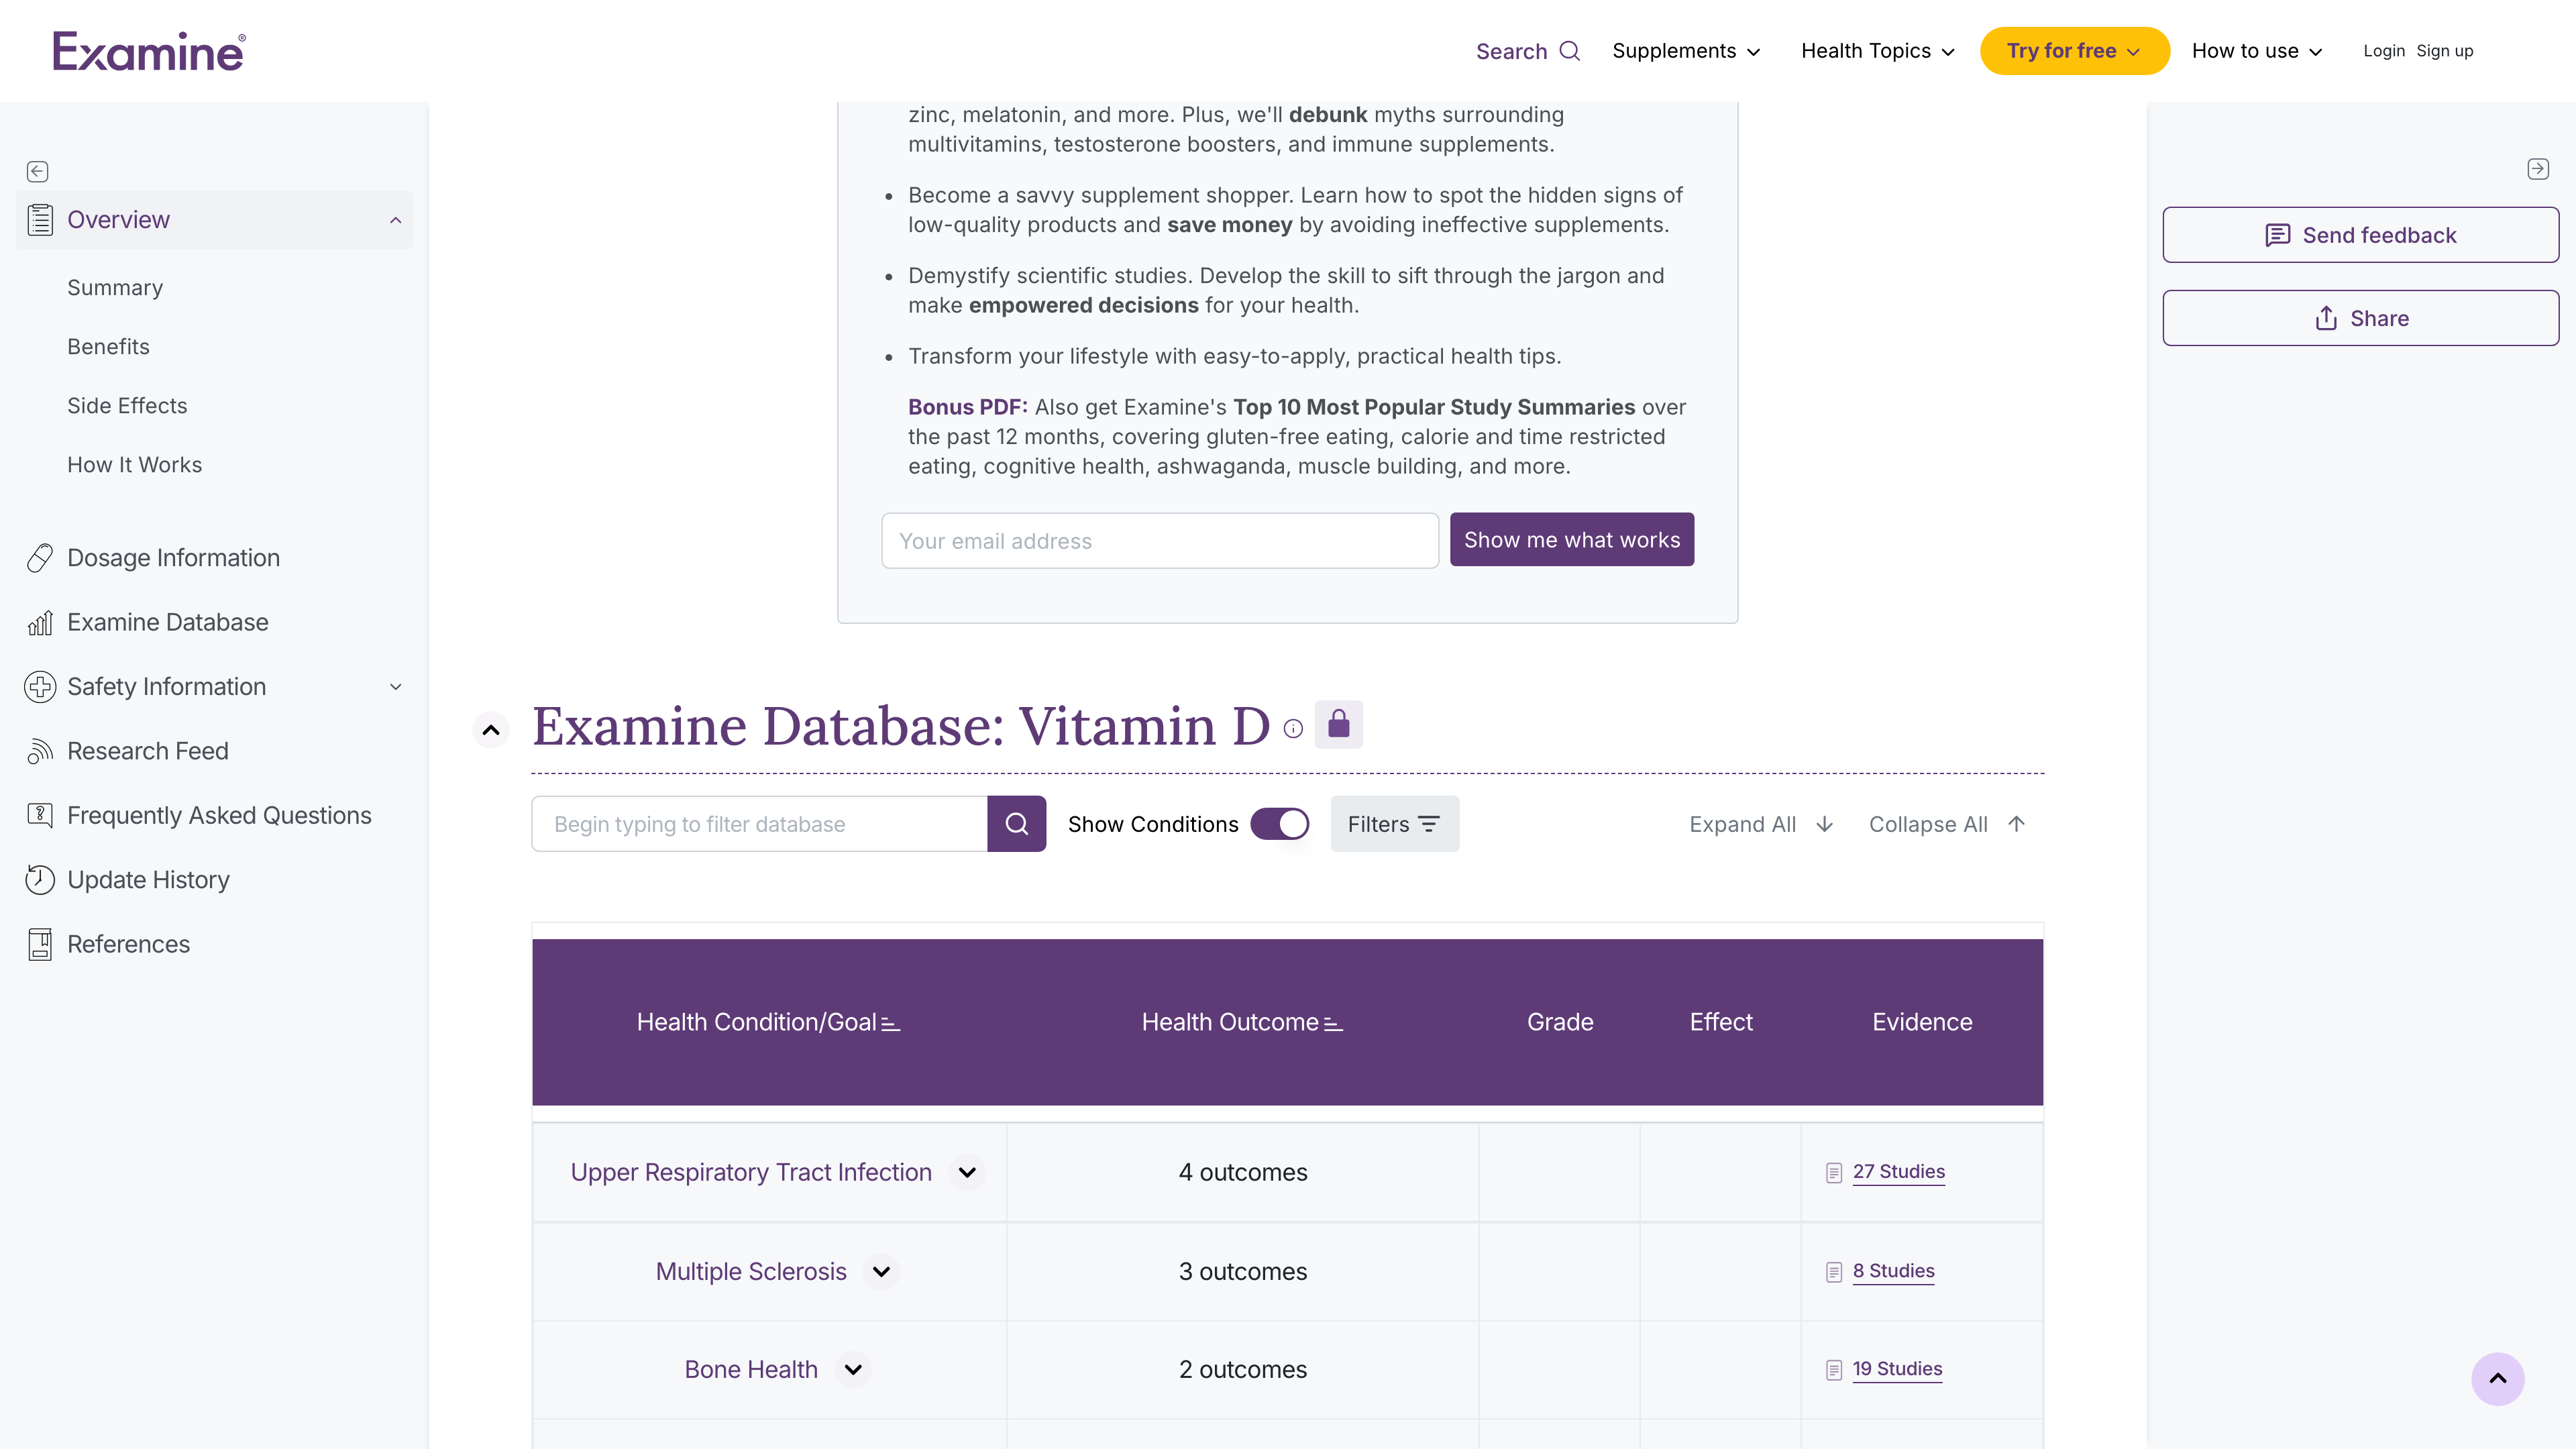
Task: Open Research Feed in sidebar
Action: (x=148, y=751)
